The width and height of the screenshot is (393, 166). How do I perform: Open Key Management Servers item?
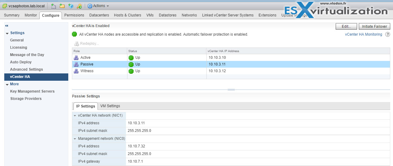(x=32, y=91)
